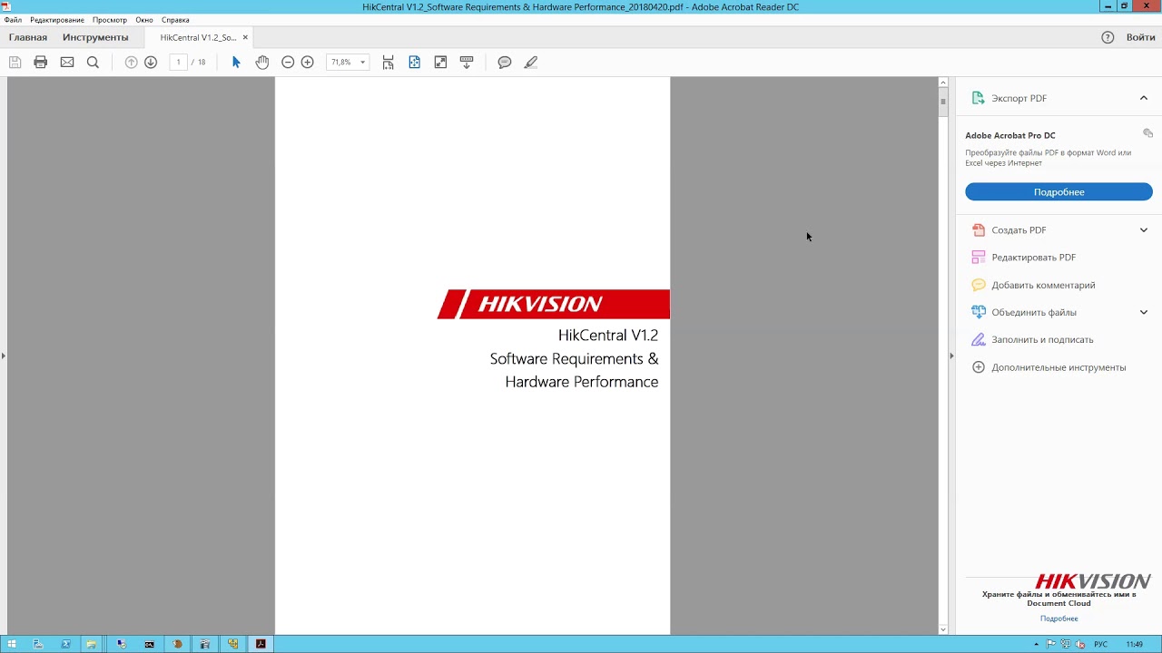Close the HikCentral document tab
The width and height of the screenshot is (1162, 653).
(x=245, y=38)
